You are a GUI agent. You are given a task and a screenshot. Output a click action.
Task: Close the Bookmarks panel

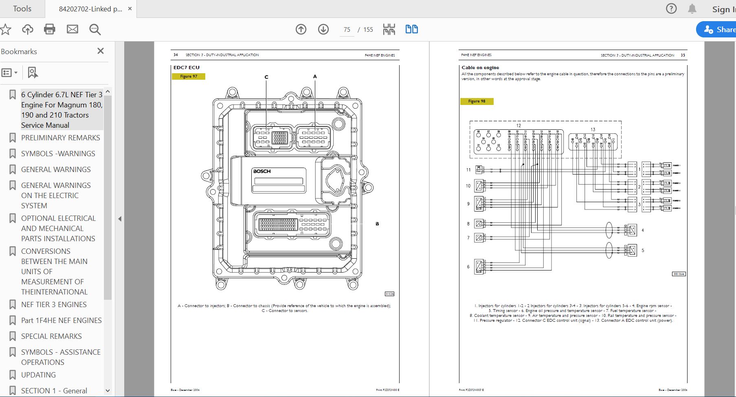[x=101, y=51]
